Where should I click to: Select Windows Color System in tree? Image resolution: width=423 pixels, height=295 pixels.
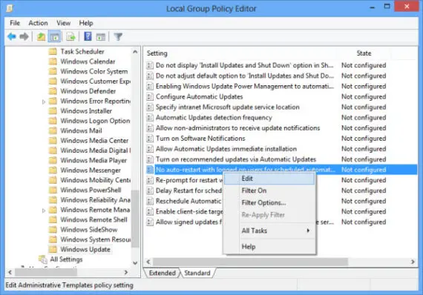coord(94,71)
